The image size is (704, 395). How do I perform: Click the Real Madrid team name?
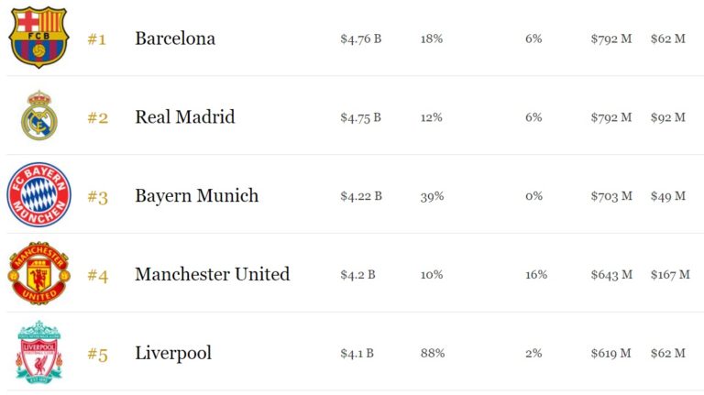click(x=184, y=117)
